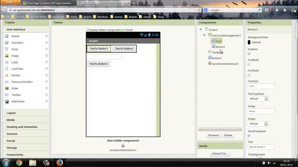Click the black BackgroundColor swatch
The height and width of the screenshot is (167, 298).
249,42
